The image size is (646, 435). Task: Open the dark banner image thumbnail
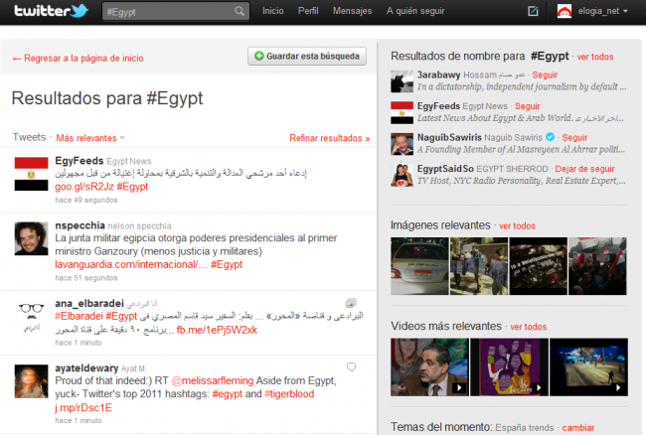[x=538, y=266]
